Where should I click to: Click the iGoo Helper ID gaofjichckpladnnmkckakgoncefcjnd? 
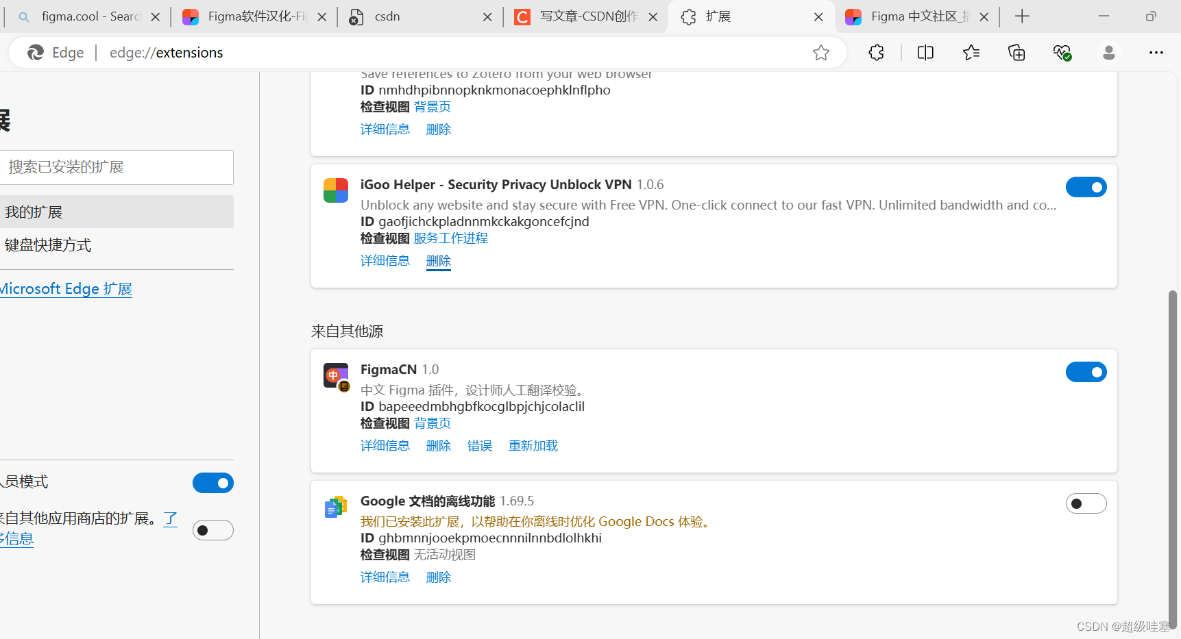484,222
